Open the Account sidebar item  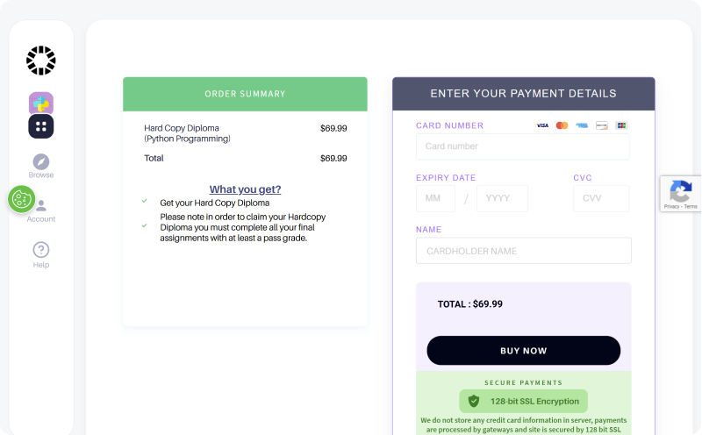tap(41, 211)
